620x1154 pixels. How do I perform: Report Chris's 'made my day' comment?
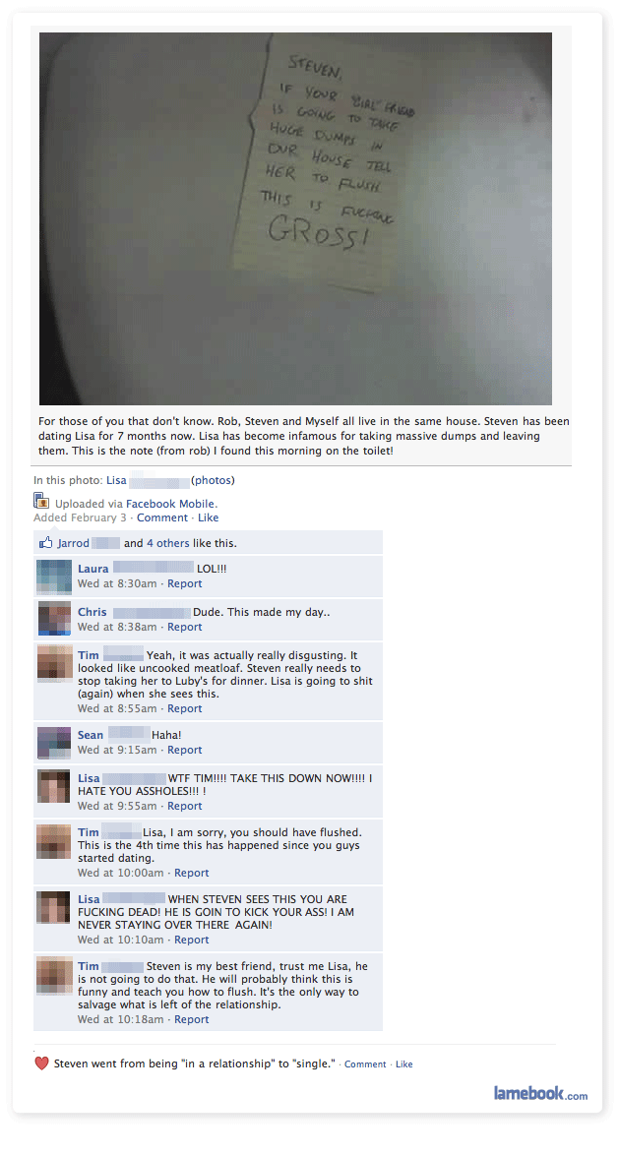tap(184, 627)
